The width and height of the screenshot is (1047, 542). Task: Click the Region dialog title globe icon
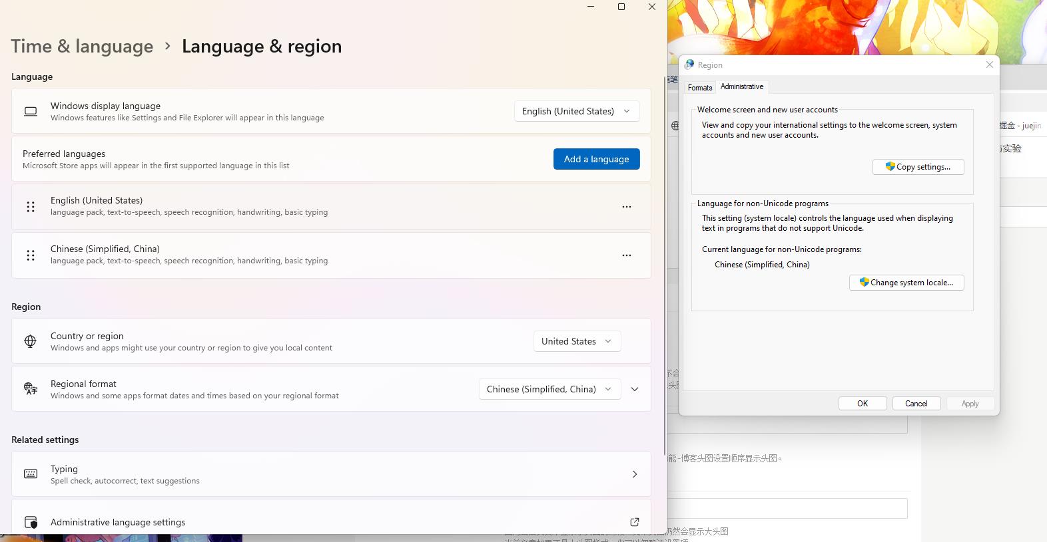coord(689,65)
